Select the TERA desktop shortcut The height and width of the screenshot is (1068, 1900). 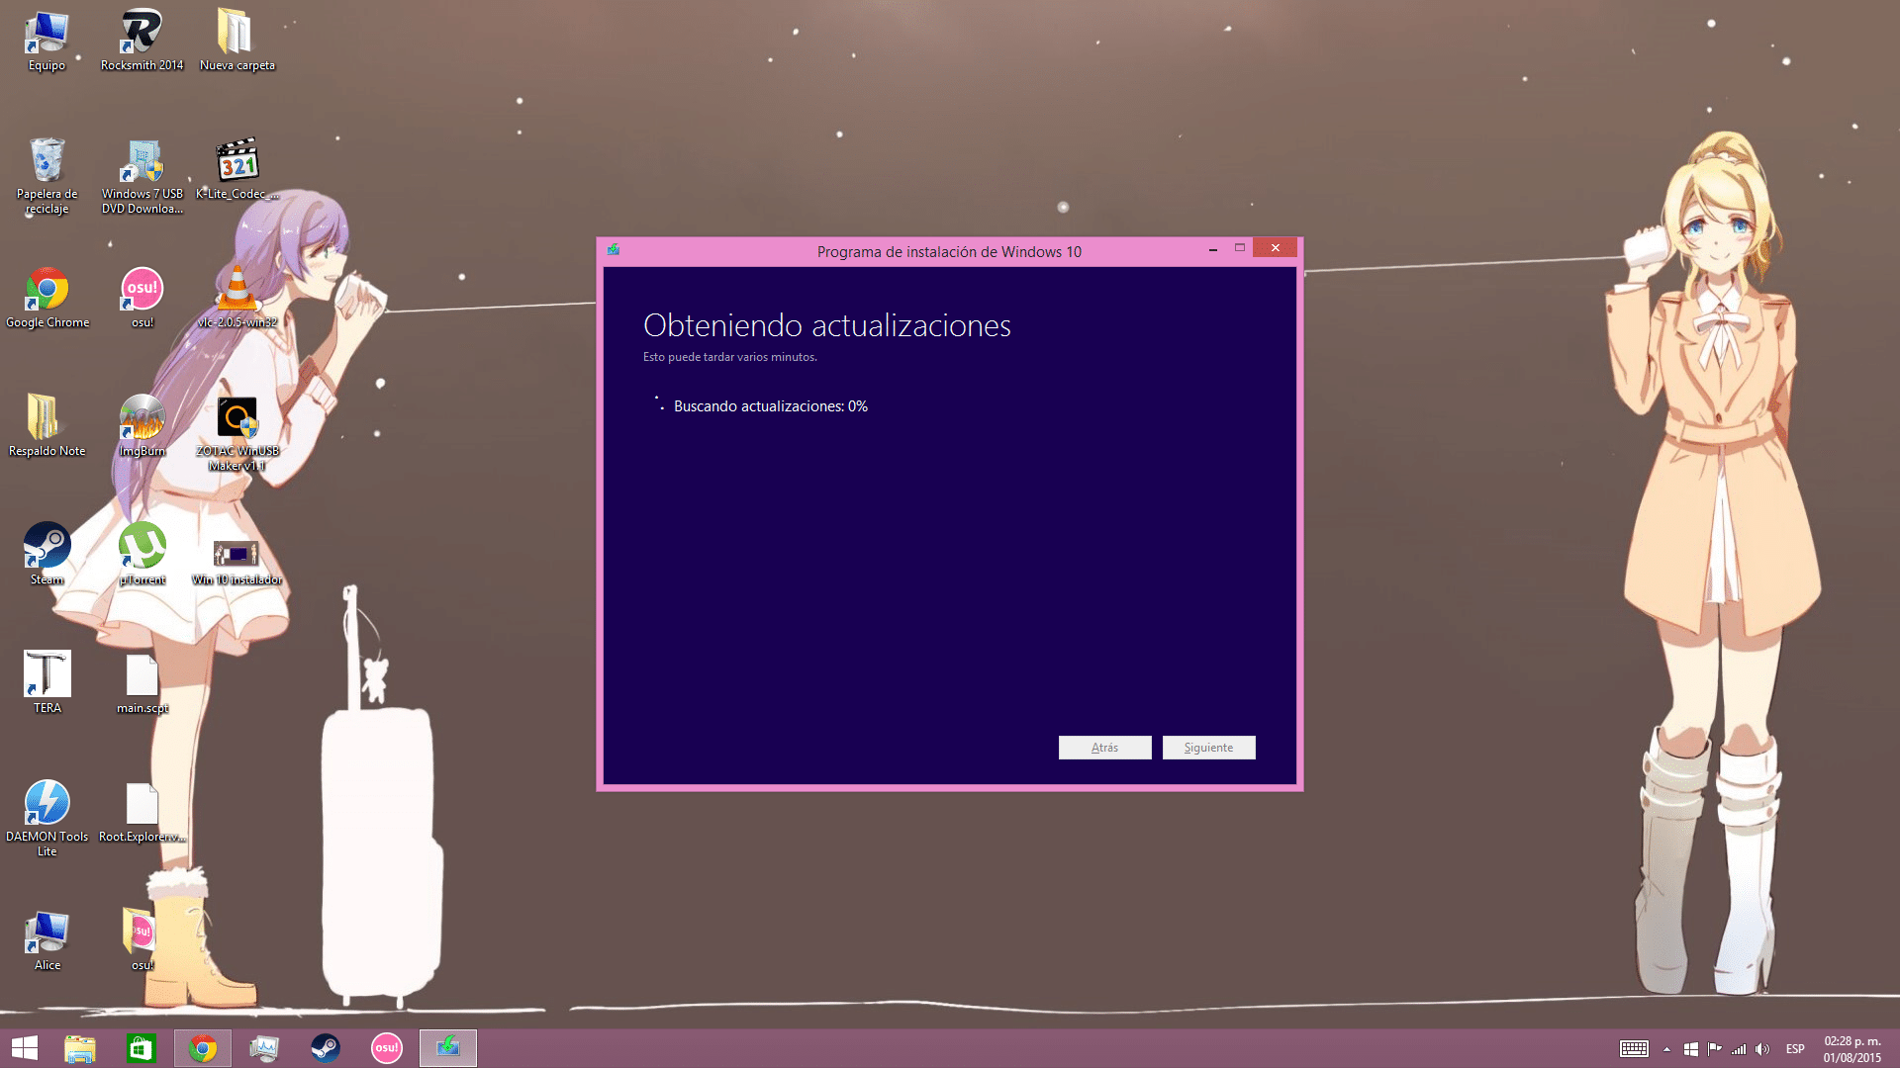pyautogui.click(x=47, y=682)
